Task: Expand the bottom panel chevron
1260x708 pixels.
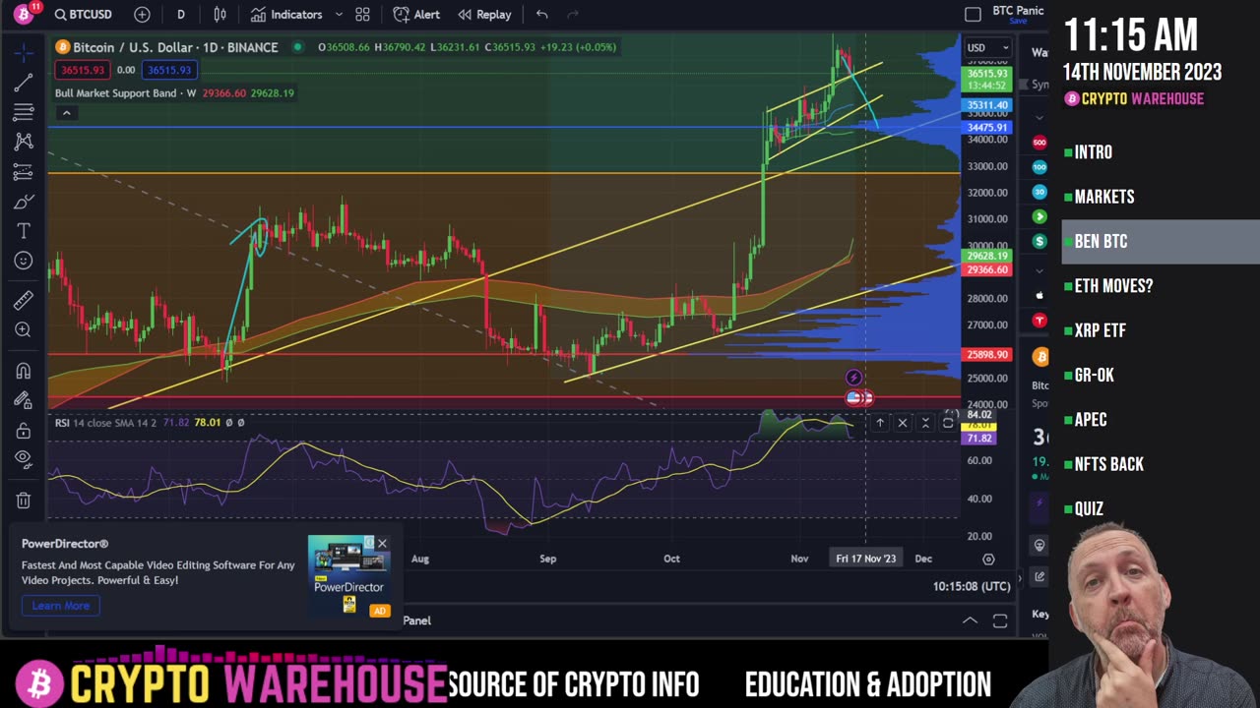Action: 970,620
